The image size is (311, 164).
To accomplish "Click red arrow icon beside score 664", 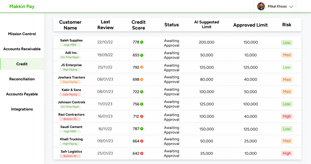I will tap(142, 141).
